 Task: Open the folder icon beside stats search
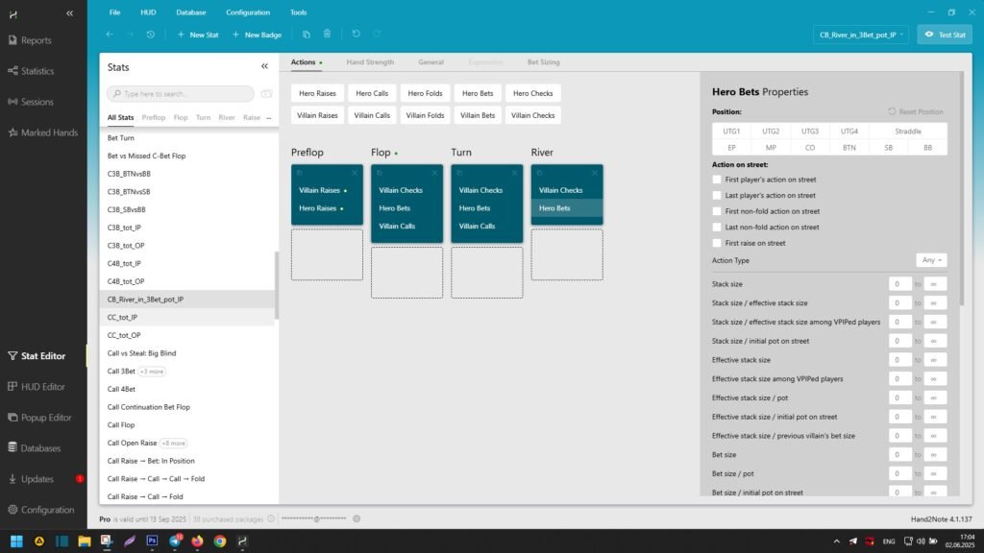[266, 94]
